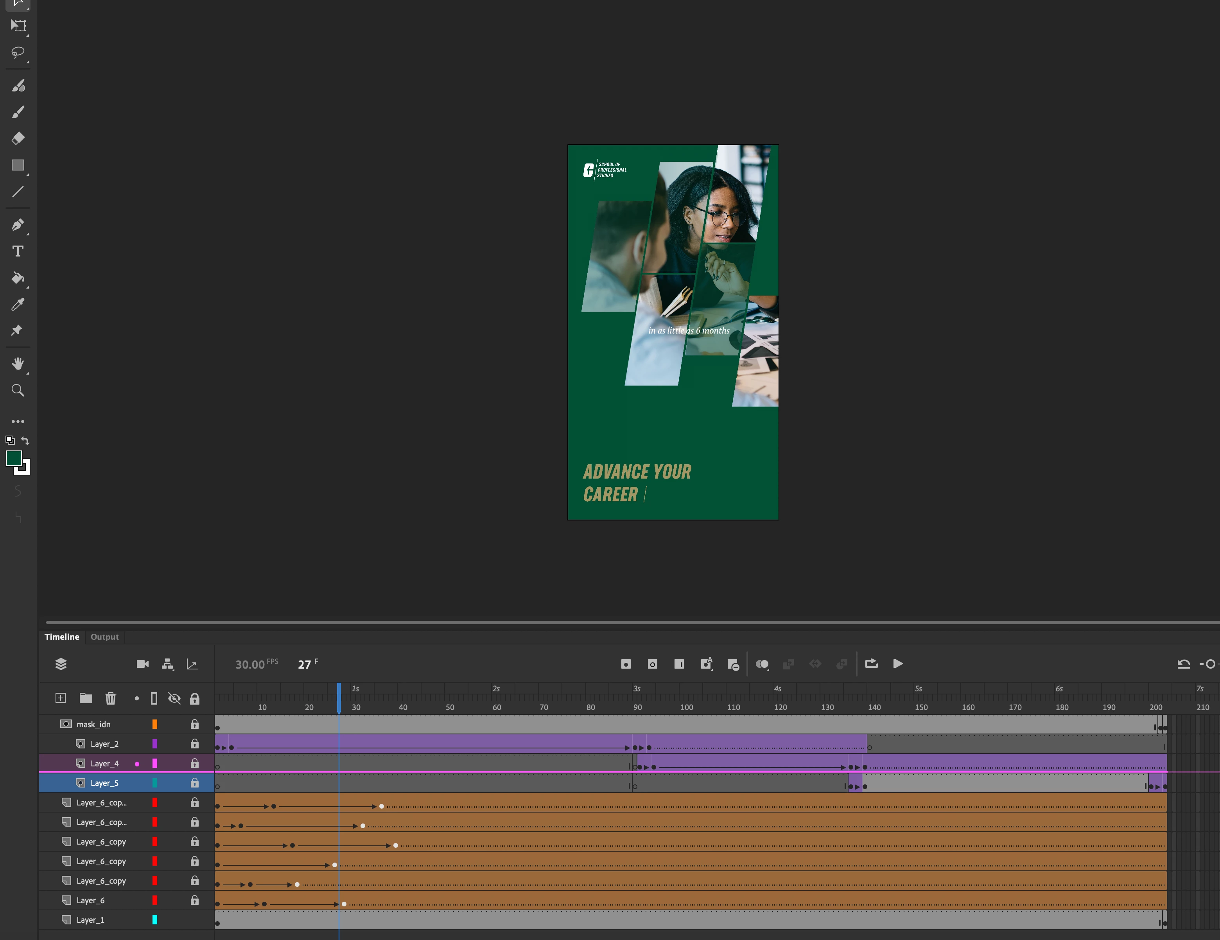Select the Lasso tool
Screen dimensions: 1220x940
(18, 52)
